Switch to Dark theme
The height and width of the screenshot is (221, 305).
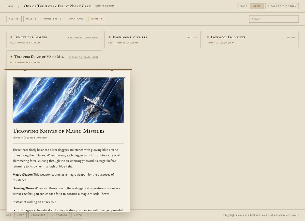tap(244, 6)
